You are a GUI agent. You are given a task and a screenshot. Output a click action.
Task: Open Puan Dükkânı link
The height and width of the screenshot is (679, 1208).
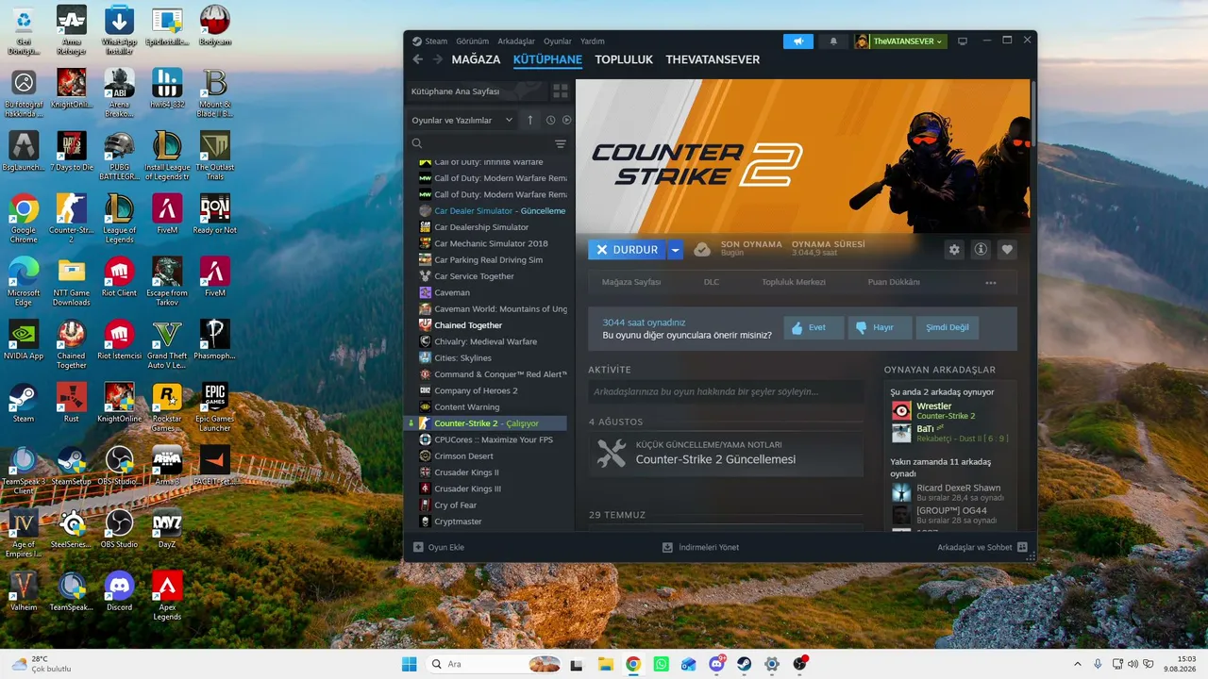pos(894,282)
